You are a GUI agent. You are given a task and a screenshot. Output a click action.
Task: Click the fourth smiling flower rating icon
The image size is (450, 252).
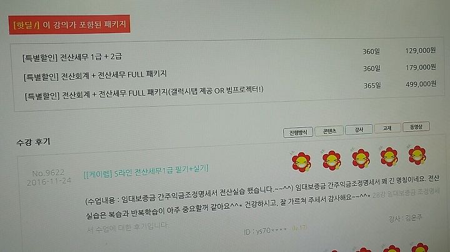(389, 157)
